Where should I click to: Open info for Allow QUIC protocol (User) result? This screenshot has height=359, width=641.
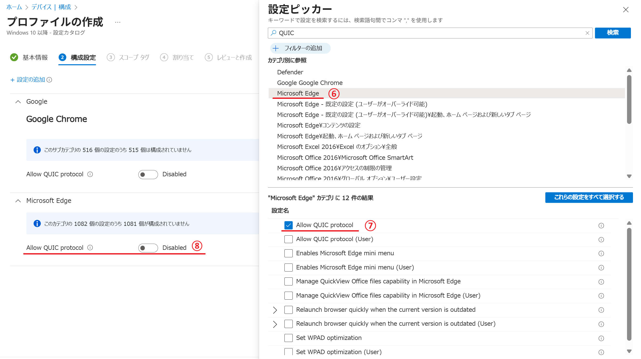click(x=601, y=240)
